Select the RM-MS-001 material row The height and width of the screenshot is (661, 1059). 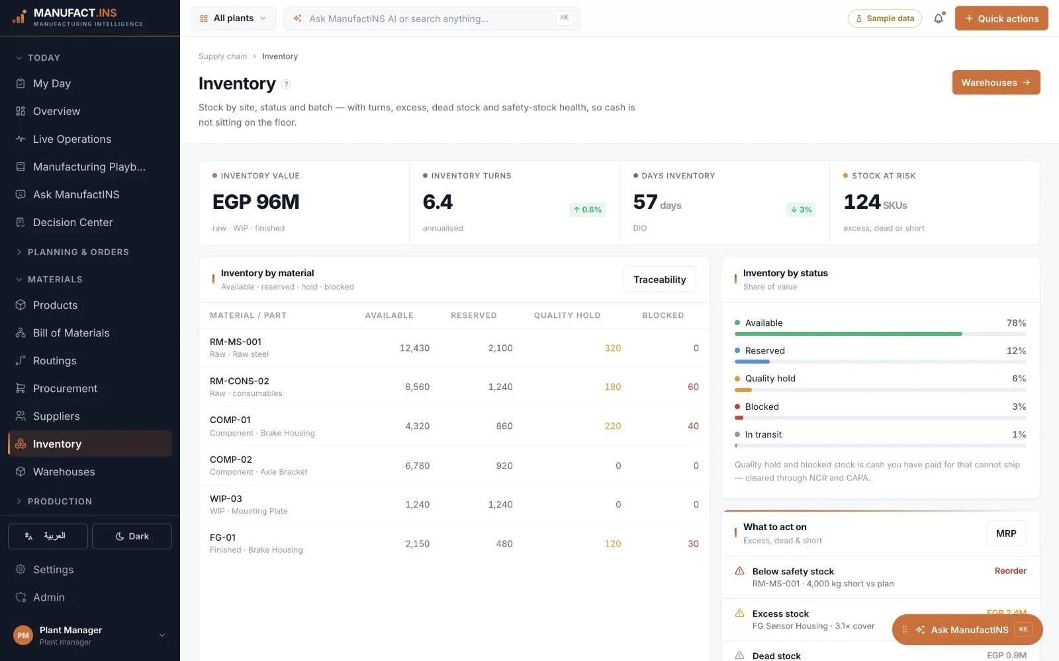[x=454, y=348]
